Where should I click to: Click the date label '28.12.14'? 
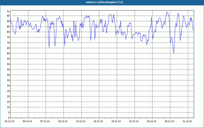(x=169, y=121)
